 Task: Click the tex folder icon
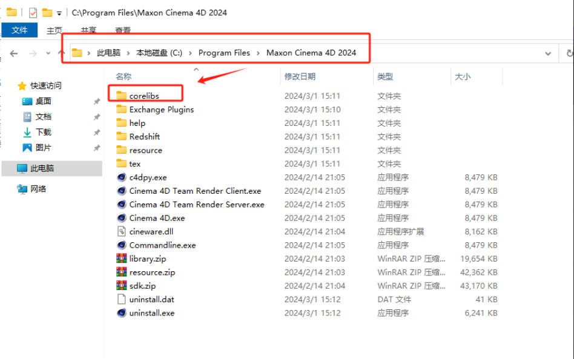coord(121,163)
